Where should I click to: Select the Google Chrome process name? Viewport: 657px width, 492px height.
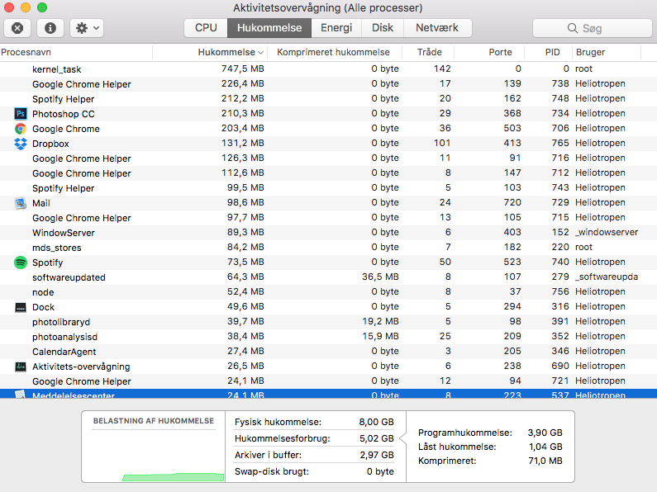click(x=66, y=129)
